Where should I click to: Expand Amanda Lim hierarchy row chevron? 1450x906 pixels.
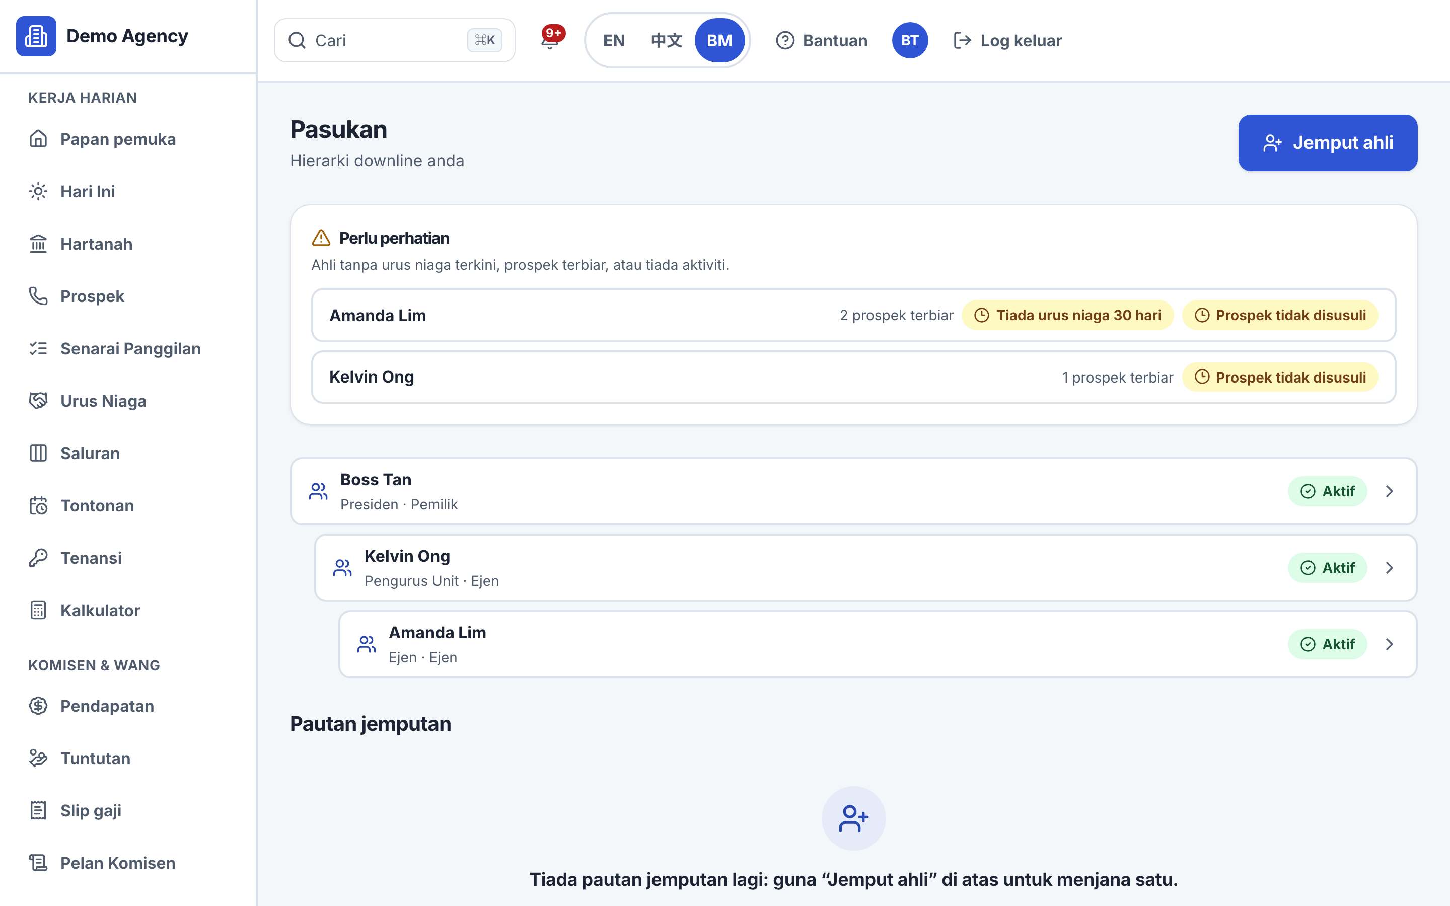(x=1390, y=644)
